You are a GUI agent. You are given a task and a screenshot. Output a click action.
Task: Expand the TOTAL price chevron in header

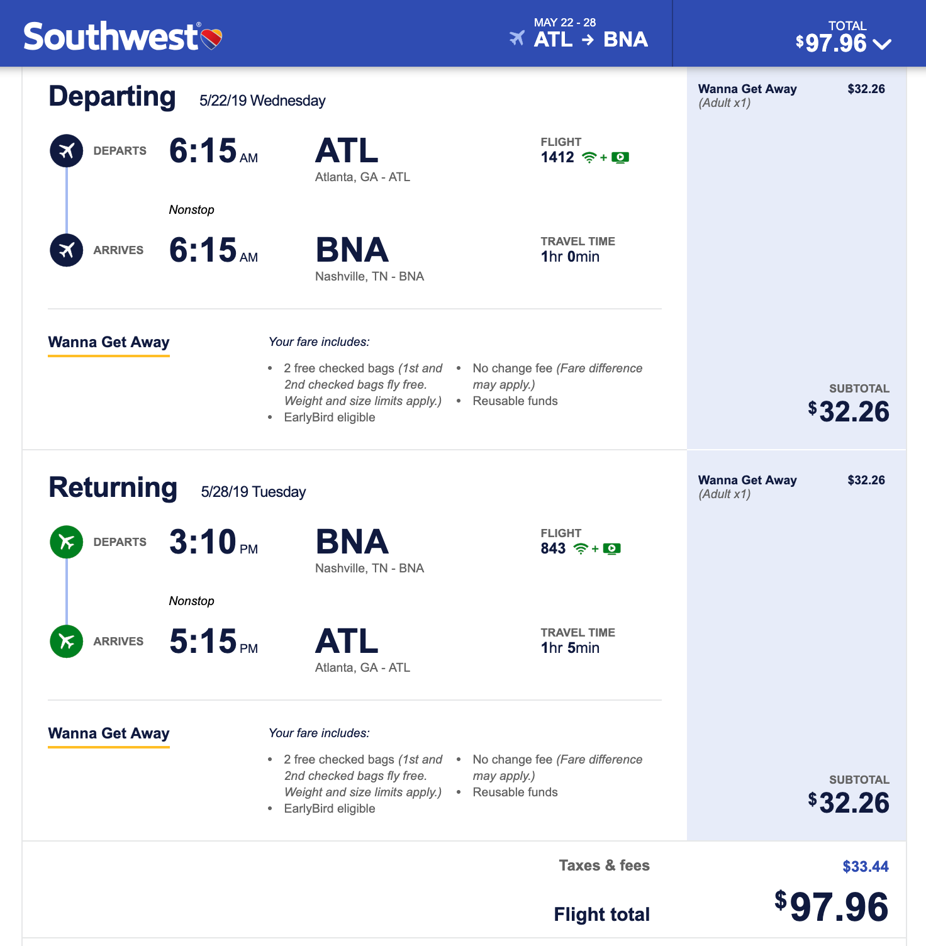coord(883,44)
